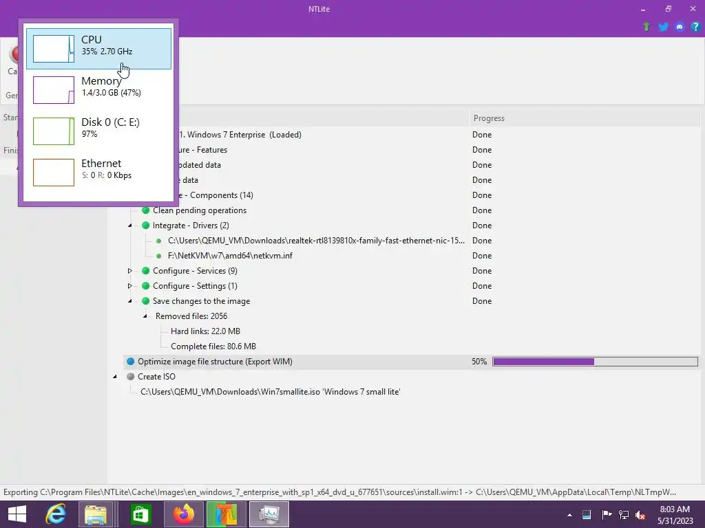705x528 pixels.
Task: Switch to the Task Manager taskbar button
Action: 269,514
